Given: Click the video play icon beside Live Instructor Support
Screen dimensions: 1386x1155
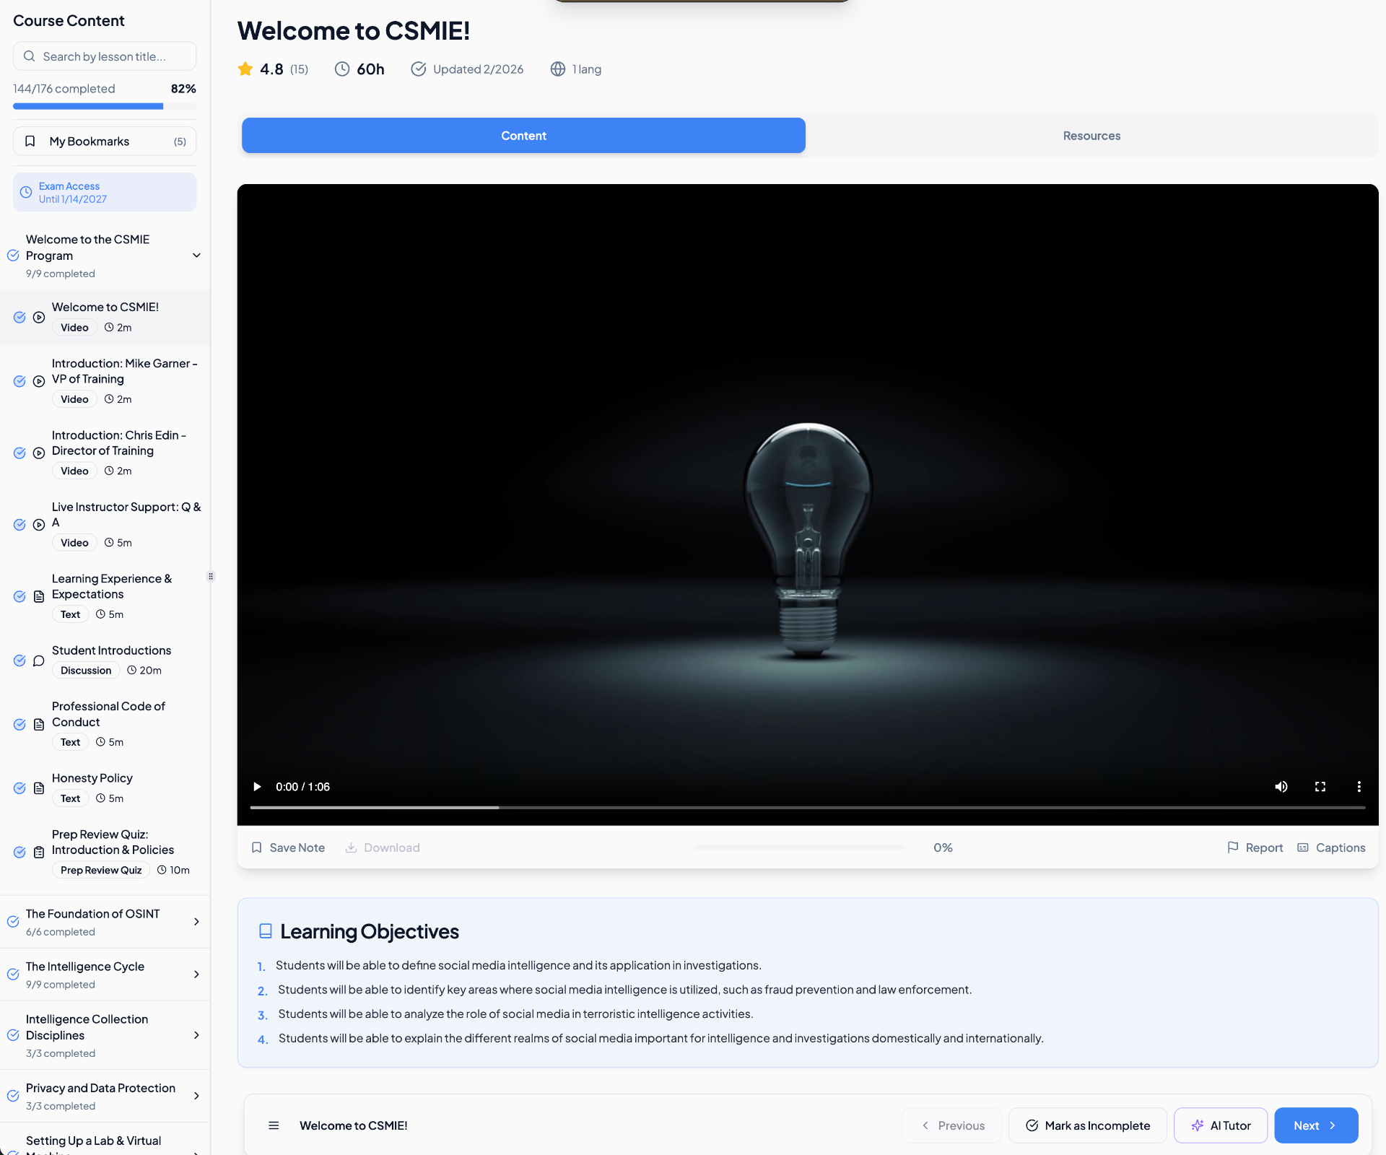Looking at the screenshot, I should pyautogui.click(x=39, y=524).
